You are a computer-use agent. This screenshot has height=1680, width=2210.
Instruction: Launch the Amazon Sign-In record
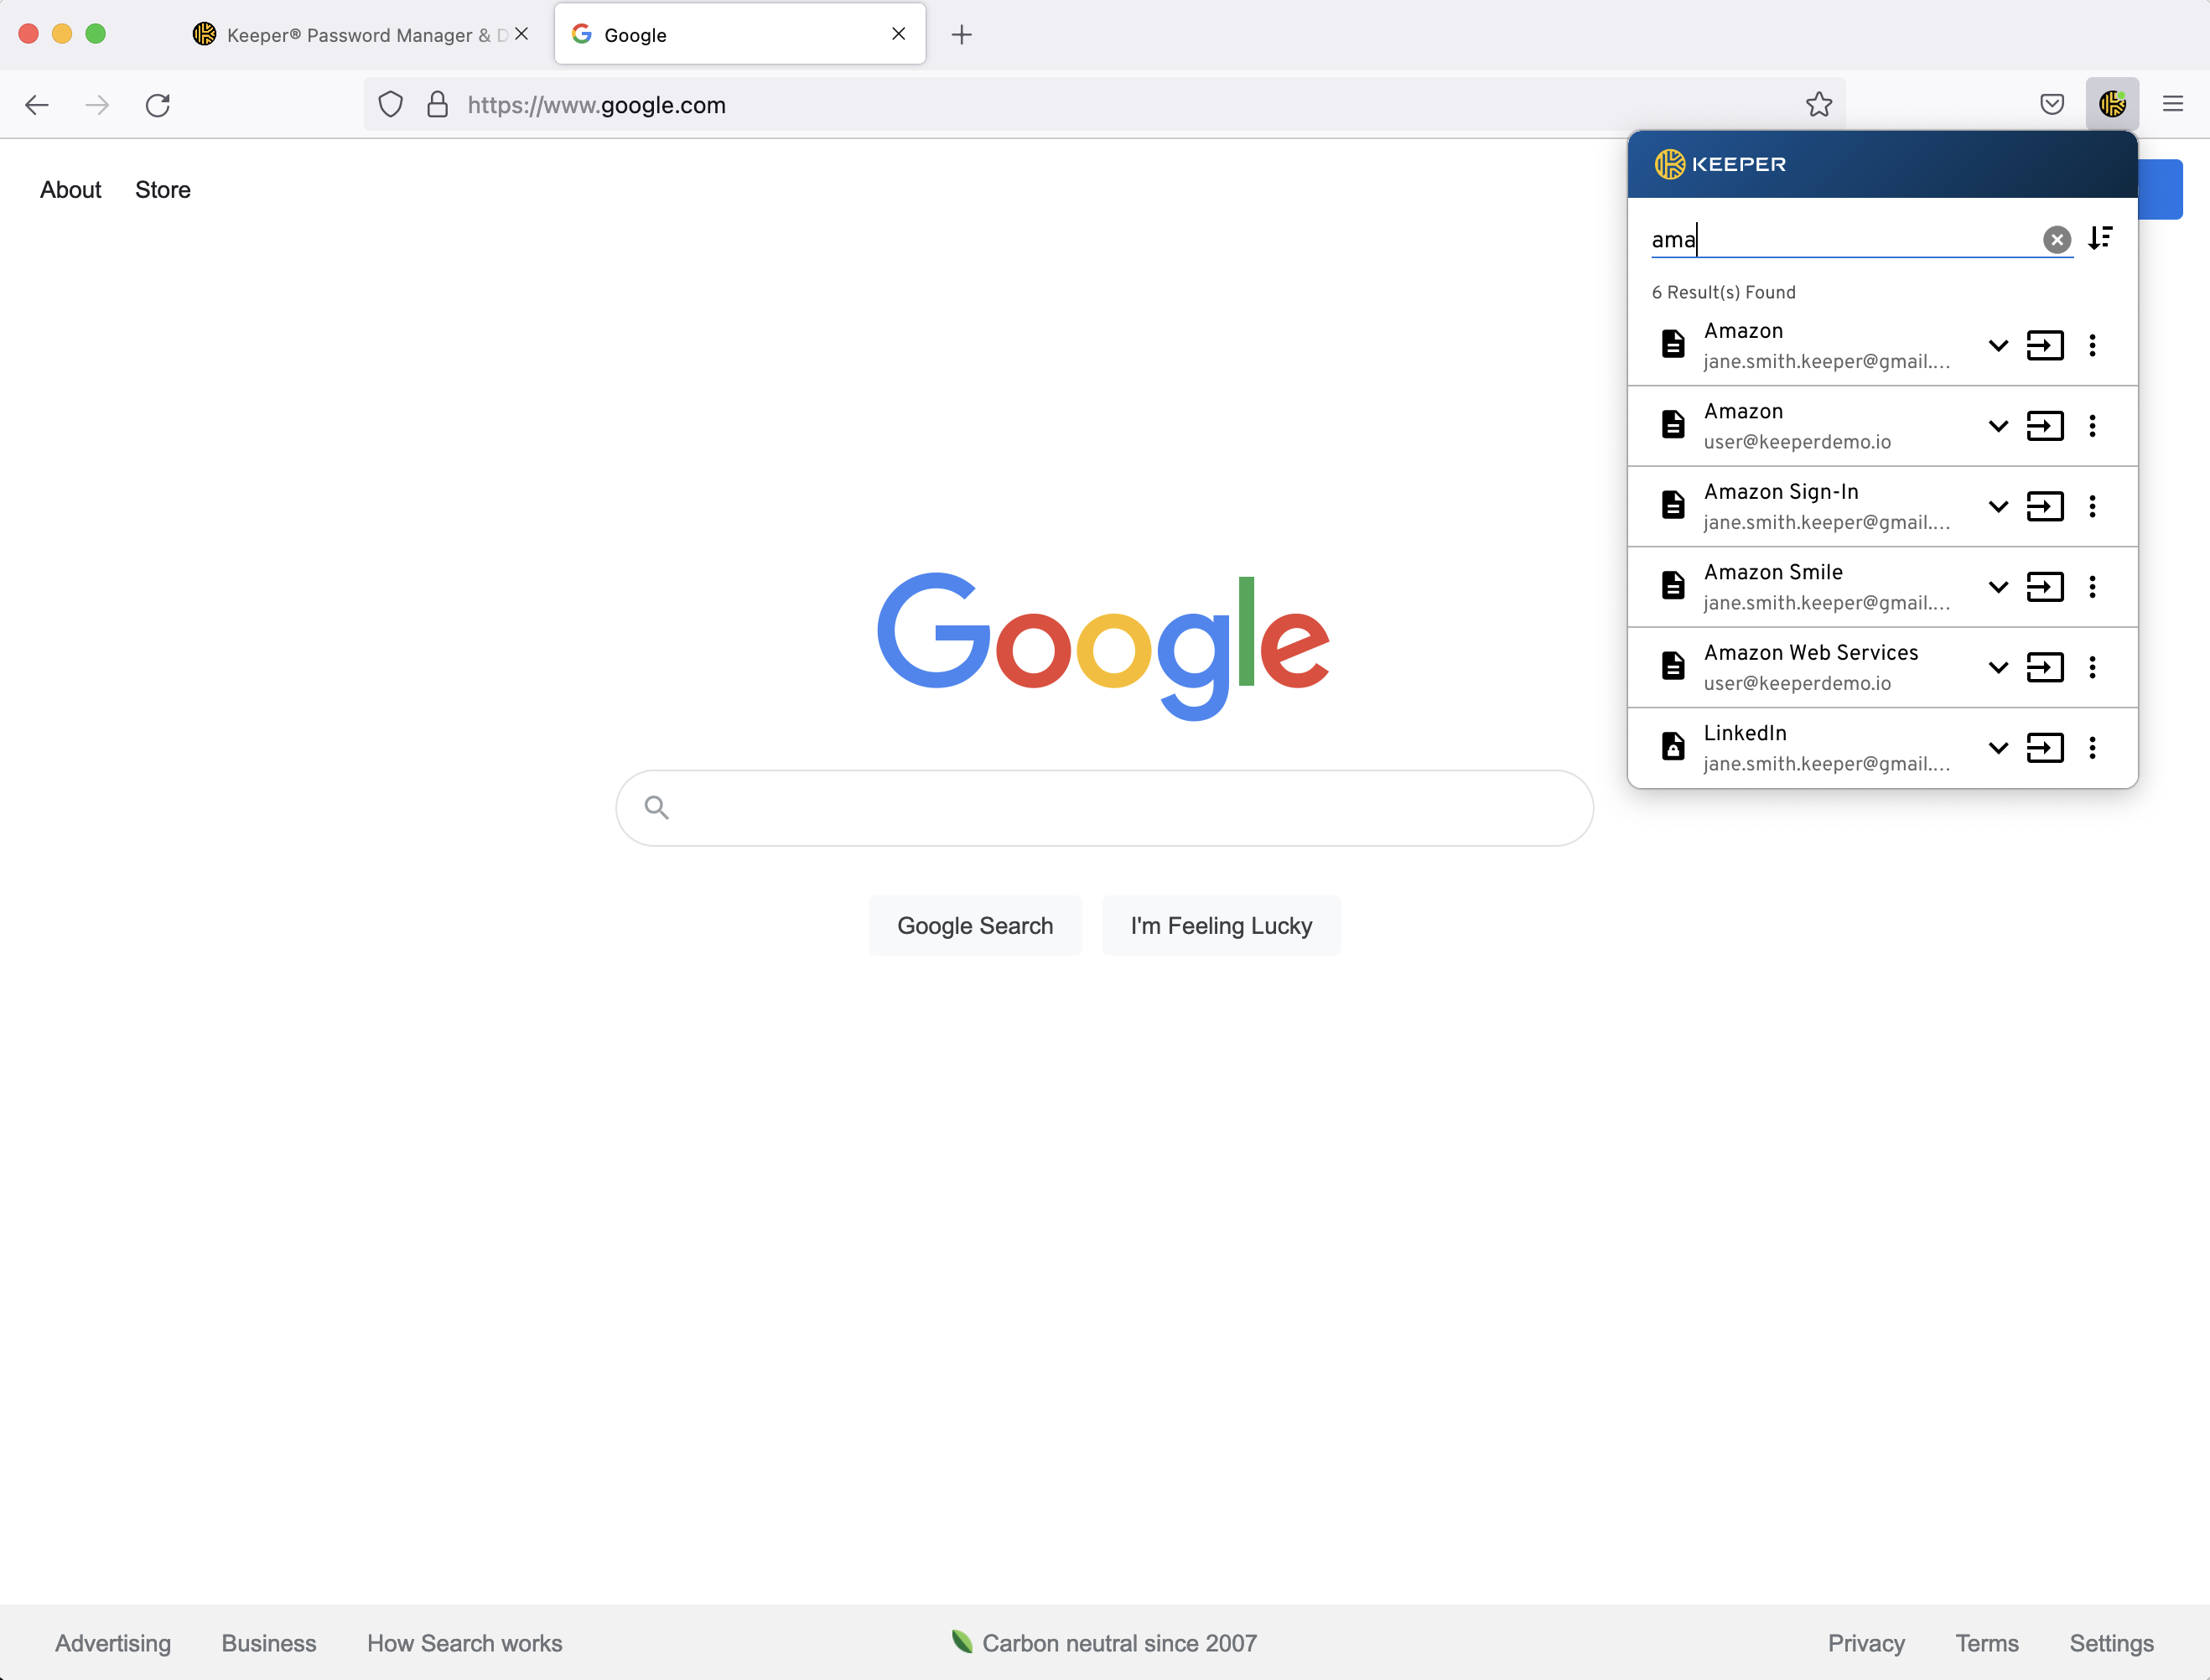[2045, 507]
